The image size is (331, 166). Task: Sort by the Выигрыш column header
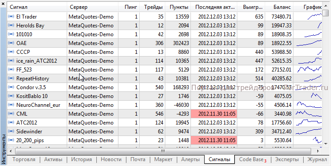pos(251,7)
